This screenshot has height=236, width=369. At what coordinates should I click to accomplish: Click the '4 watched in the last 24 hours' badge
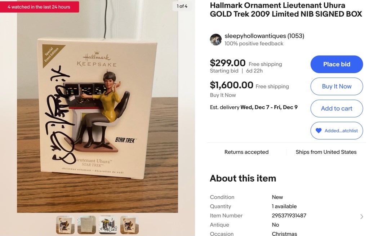click(x=39, y=7)
